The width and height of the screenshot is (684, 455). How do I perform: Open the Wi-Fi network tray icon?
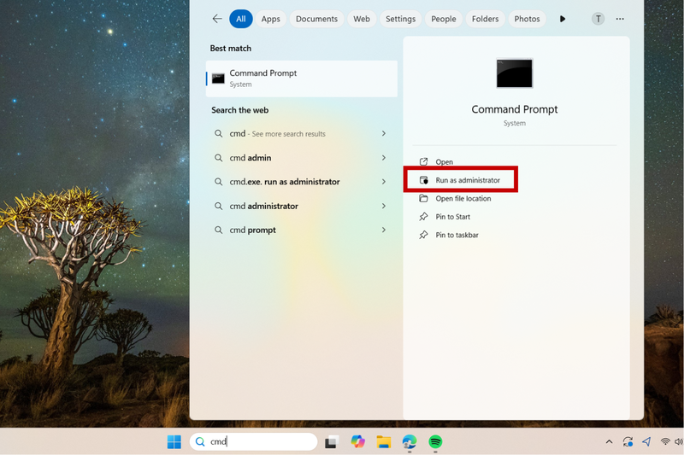[x=665, y=441]
